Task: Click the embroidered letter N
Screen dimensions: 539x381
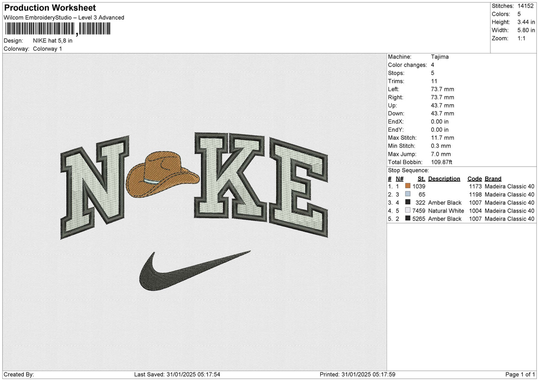Action: point(94,187)
